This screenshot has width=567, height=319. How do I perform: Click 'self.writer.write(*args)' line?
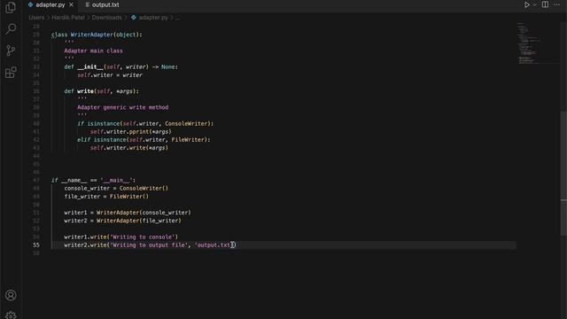click(x=129, y=148)
